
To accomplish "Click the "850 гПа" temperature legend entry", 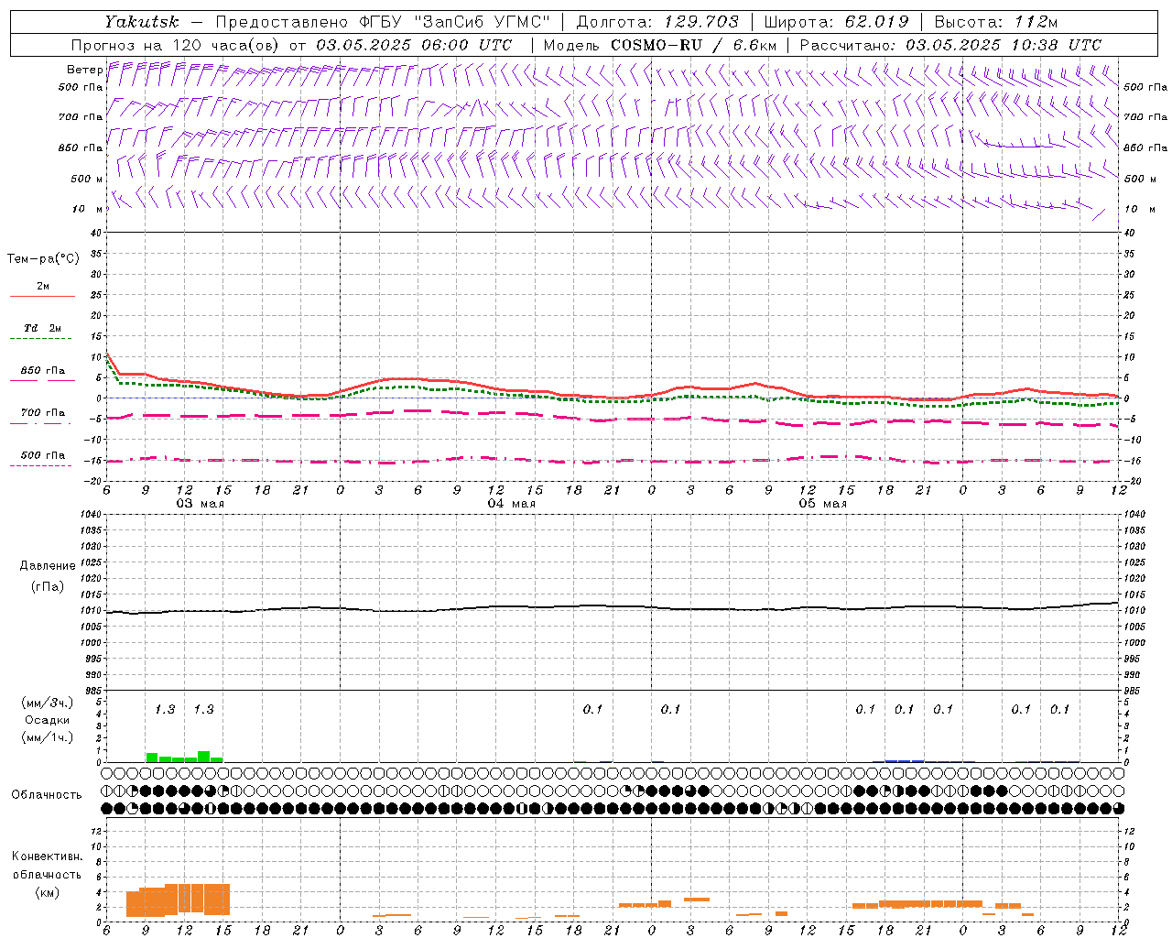I will coord(43,371).
